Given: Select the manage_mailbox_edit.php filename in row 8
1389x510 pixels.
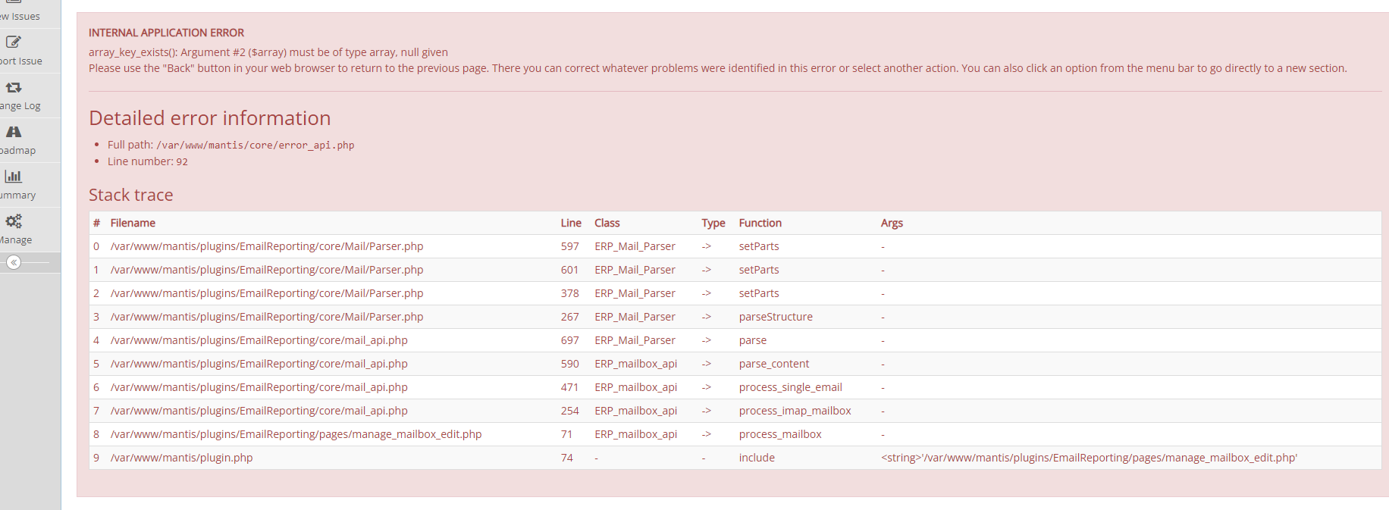Looking at the screenshot, I should [296, 434].
